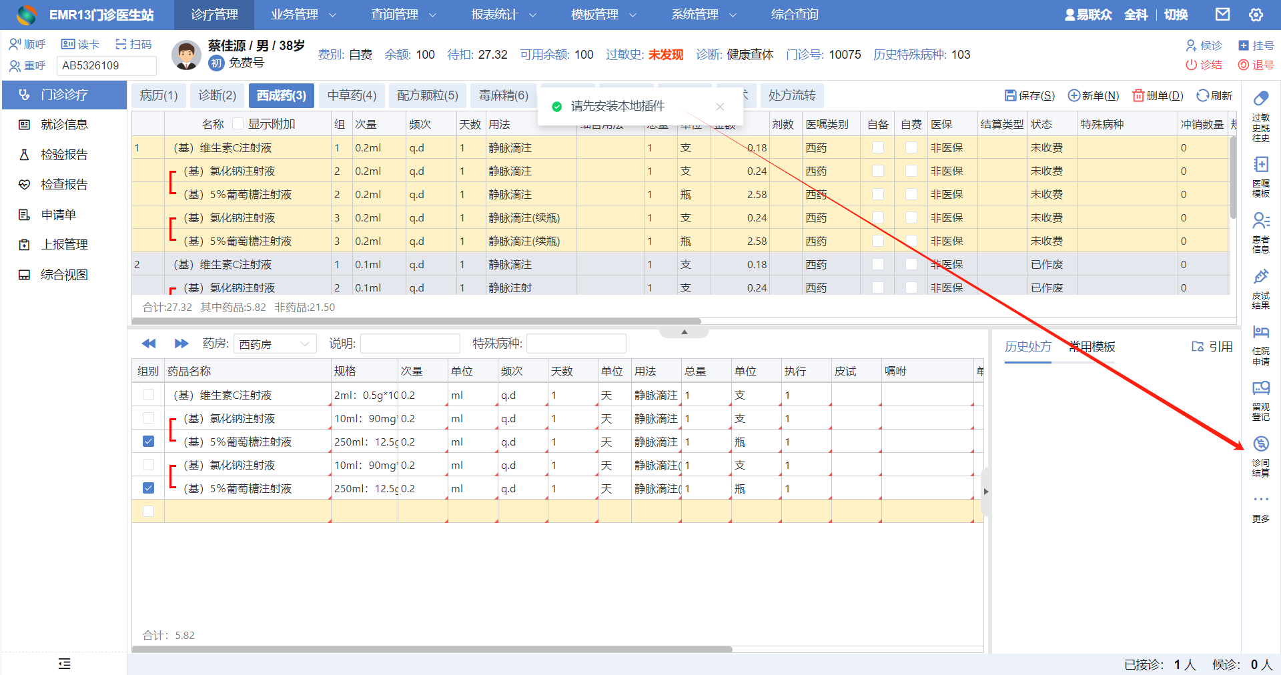Uncheck the last 5%葡萄糖注射液 row checkbox
The image size is (1281, 675).
[x=148, y=488]
